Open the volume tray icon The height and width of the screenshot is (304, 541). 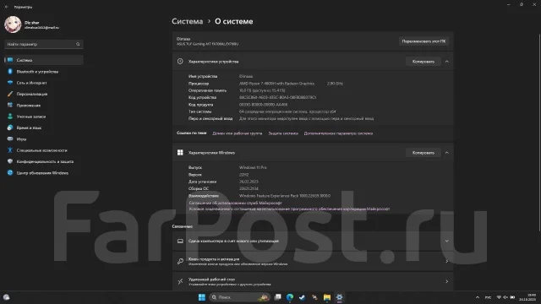pyautogui.click(x=505, y=297)
